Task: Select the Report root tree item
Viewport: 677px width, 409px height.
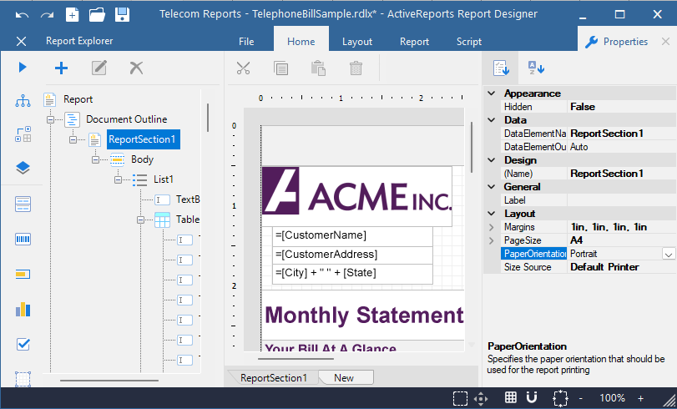Action: tap(78, 99)
